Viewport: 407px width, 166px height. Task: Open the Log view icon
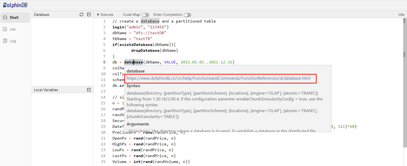pos(5,41)
